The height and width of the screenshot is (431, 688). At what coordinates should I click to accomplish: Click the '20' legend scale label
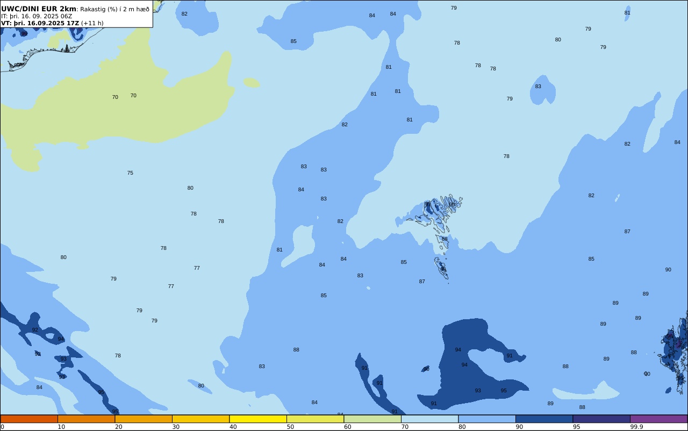(x=119, y=427)
